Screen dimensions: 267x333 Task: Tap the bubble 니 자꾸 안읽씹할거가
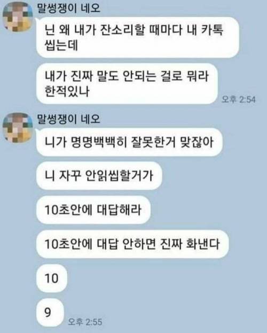point(99,176)
